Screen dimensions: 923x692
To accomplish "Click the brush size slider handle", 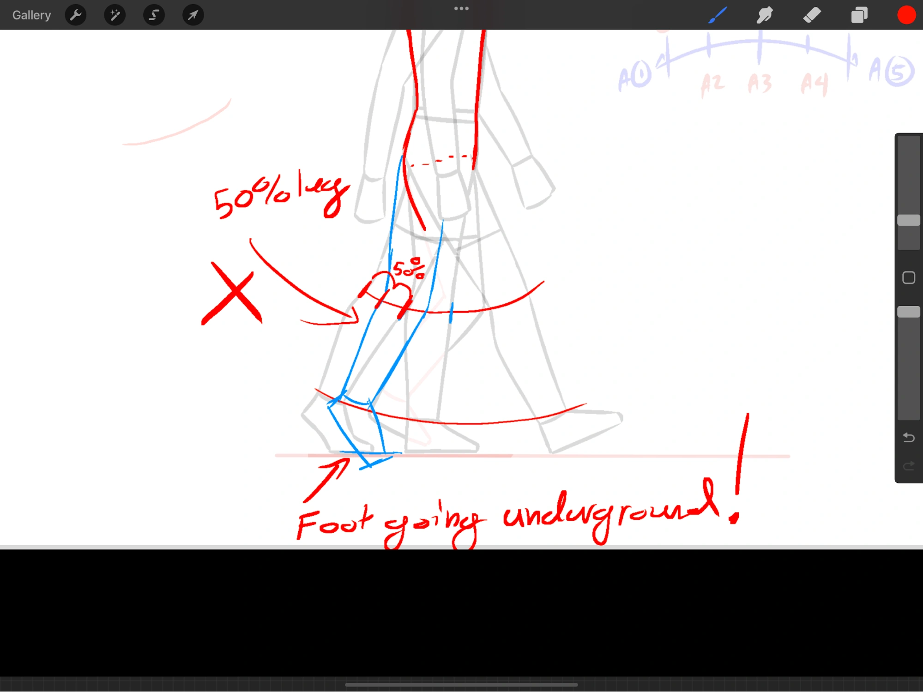I will tap(908, 220).
